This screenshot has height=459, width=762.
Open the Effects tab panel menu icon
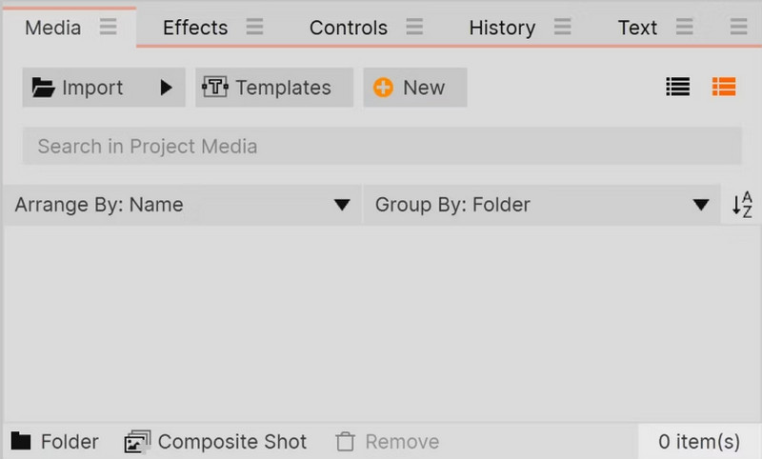coord(254,27)
